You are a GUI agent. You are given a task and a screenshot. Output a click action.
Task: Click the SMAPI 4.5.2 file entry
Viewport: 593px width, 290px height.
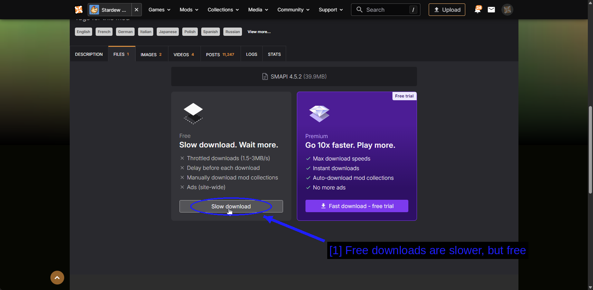(294, 76)
